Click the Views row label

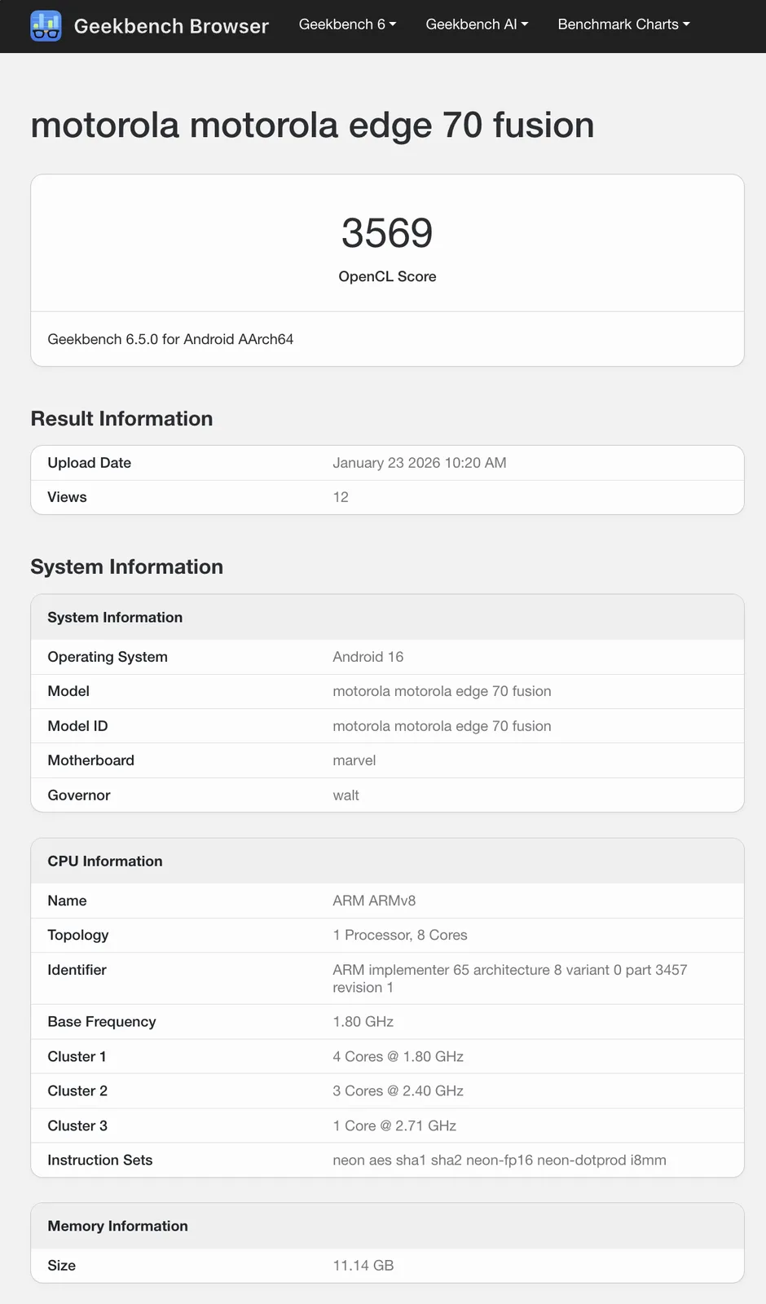click(x=67, y=497)
